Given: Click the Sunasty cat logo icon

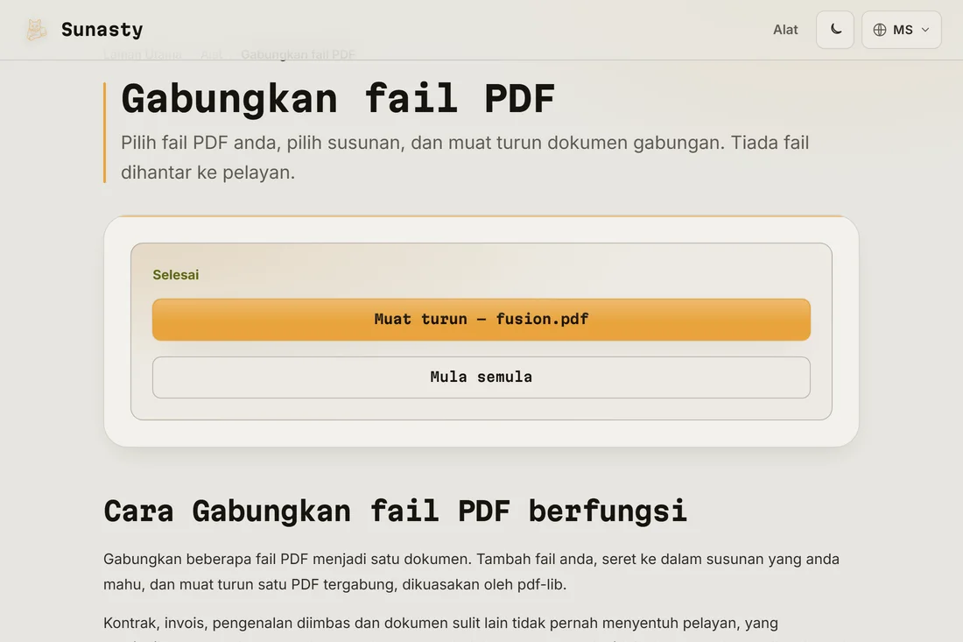Looking at the screenshot, I should pos(36,30).
